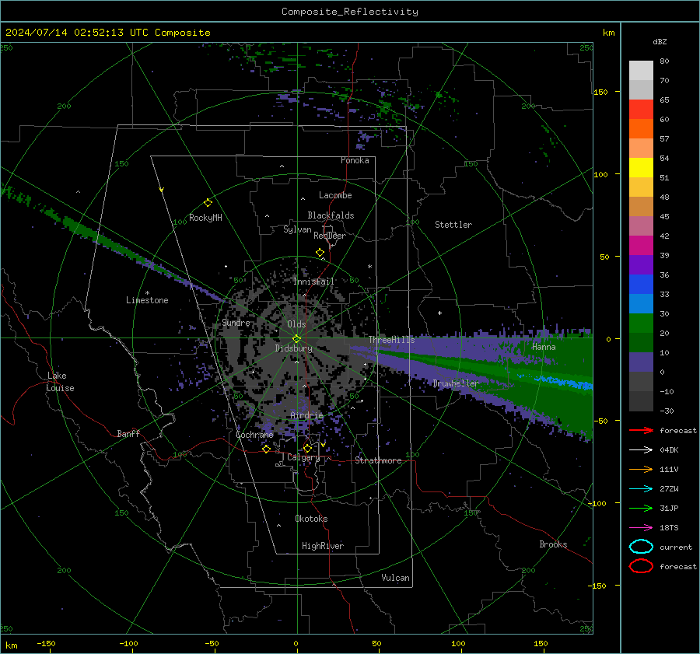This screenshot has width=700, height=654.
Task: Click the RedDeer city label
Action: [x=330, y=236]
